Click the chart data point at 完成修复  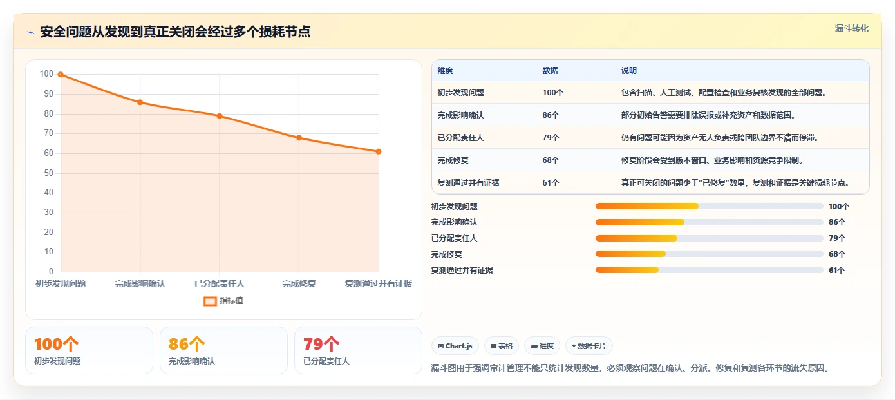(299, 138)
